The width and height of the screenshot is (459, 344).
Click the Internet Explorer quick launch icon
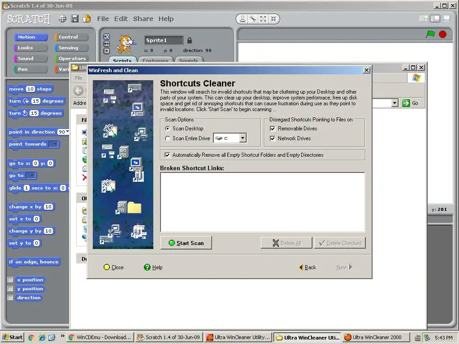click(x=42, y=338)
